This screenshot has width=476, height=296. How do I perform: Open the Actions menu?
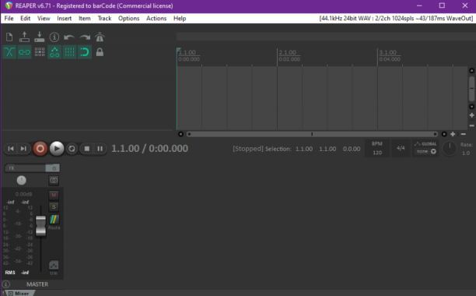click(156, 18)
